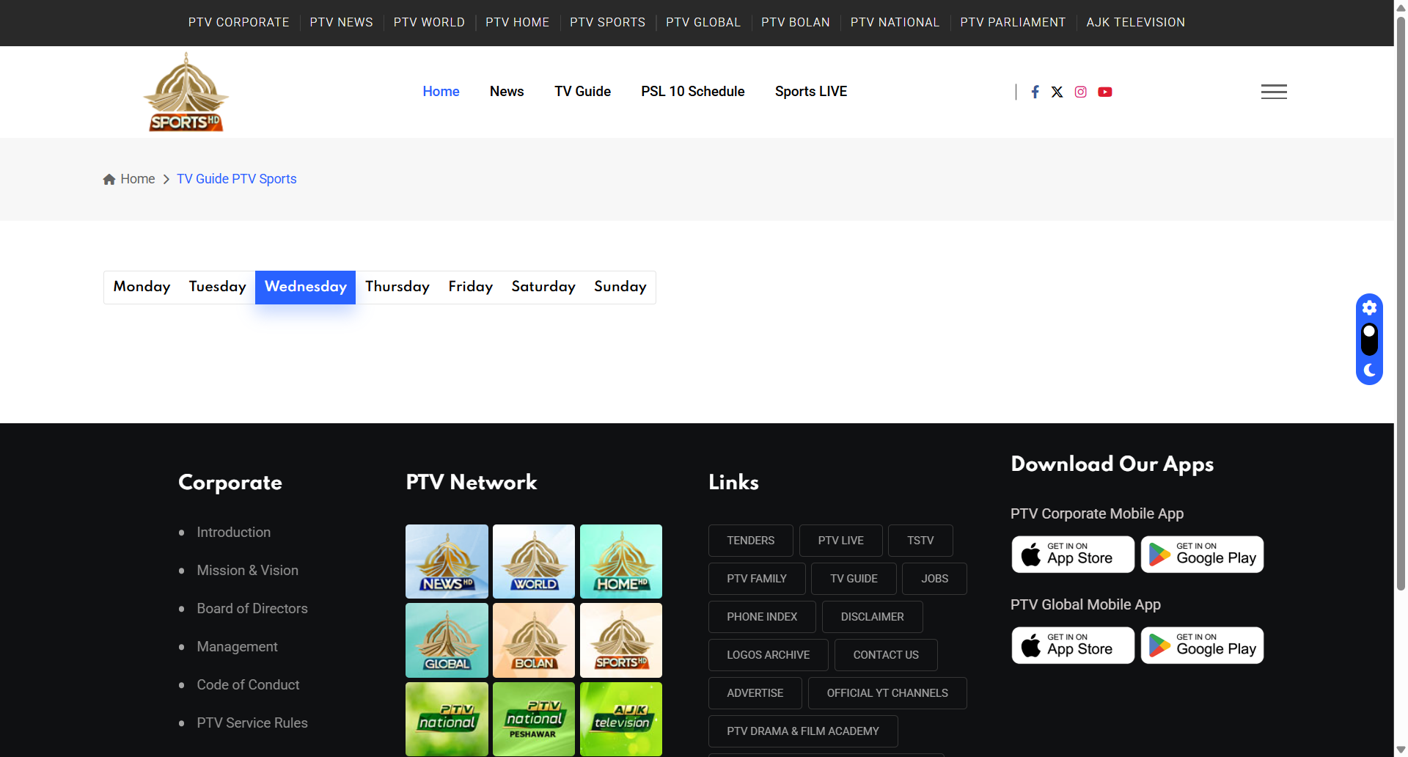1408x757 pixels.
Task: Open the JOBS footer link
Action: click(934, 579)
